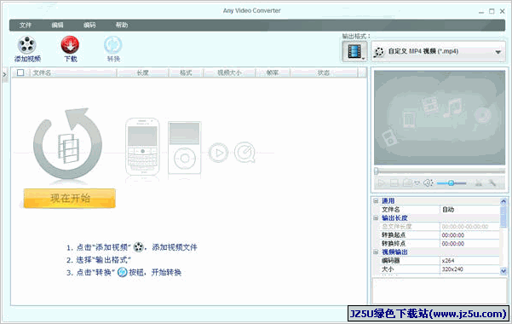Open the 帮助 menu
The width and height of the screenshot is (512, 324).
tap(122, 26)
